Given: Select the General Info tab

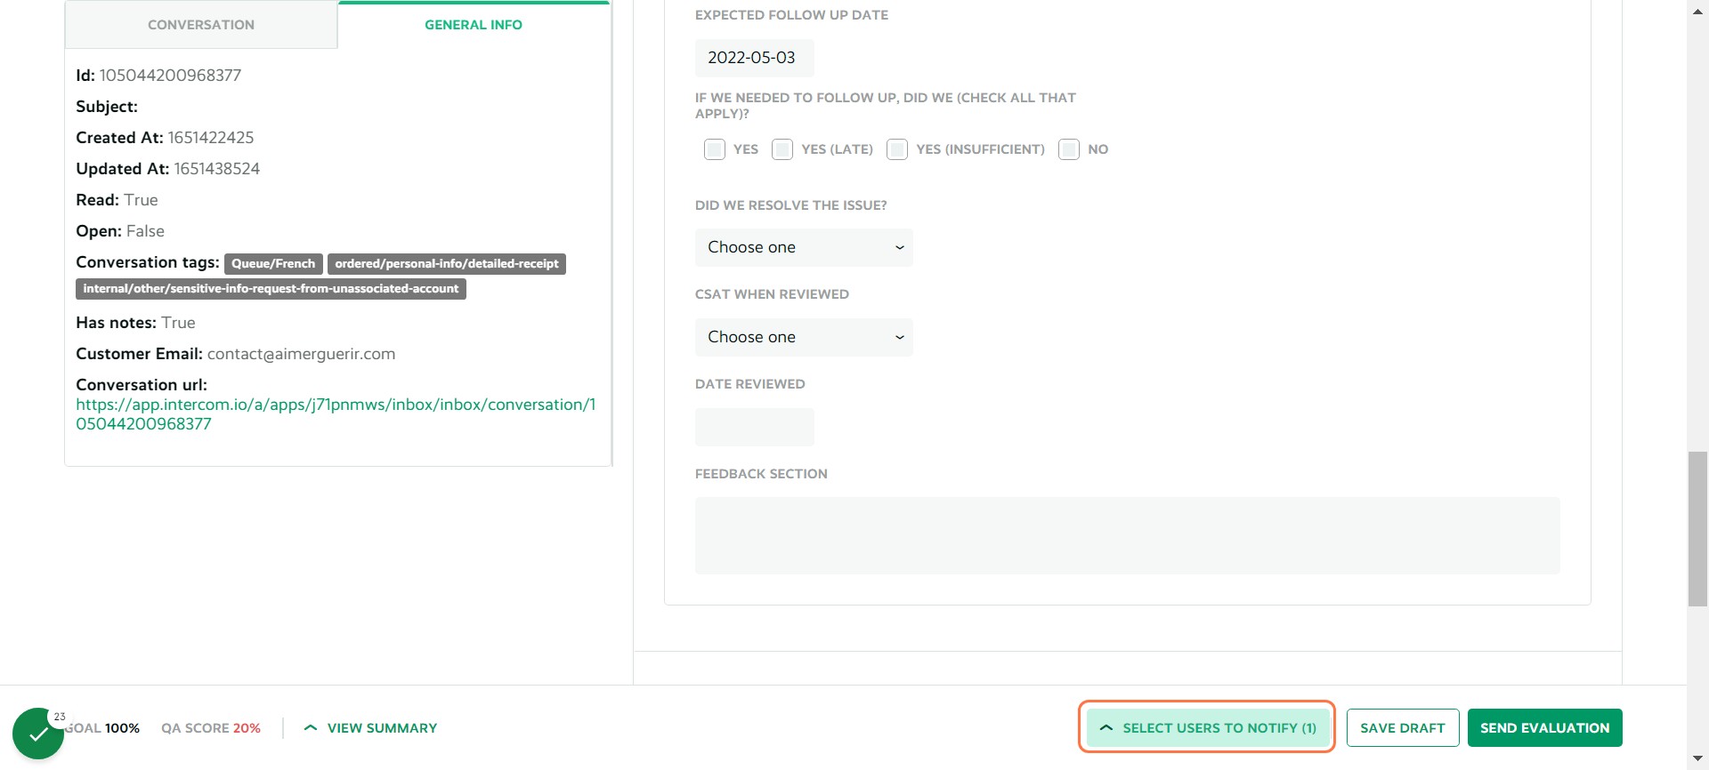Looking at the screenshot, I should coord(474,25).
